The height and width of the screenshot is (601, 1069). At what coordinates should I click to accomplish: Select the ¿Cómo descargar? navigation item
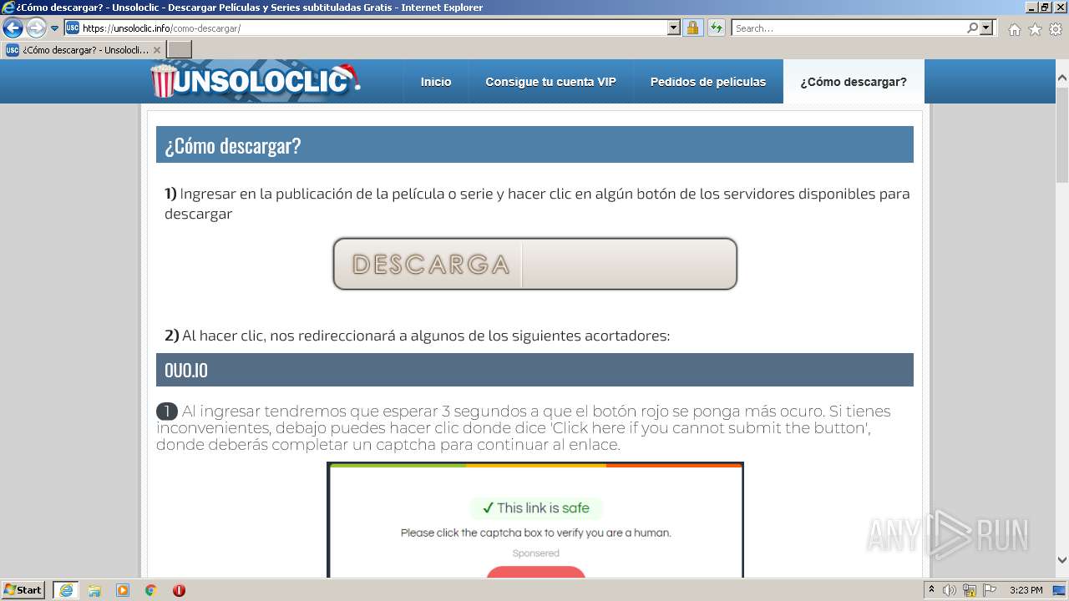(854, 82)
